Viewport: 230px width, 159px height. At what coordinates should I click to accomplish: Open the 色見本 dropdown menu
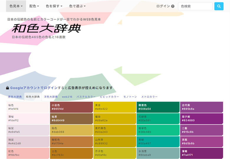point(16,6)
